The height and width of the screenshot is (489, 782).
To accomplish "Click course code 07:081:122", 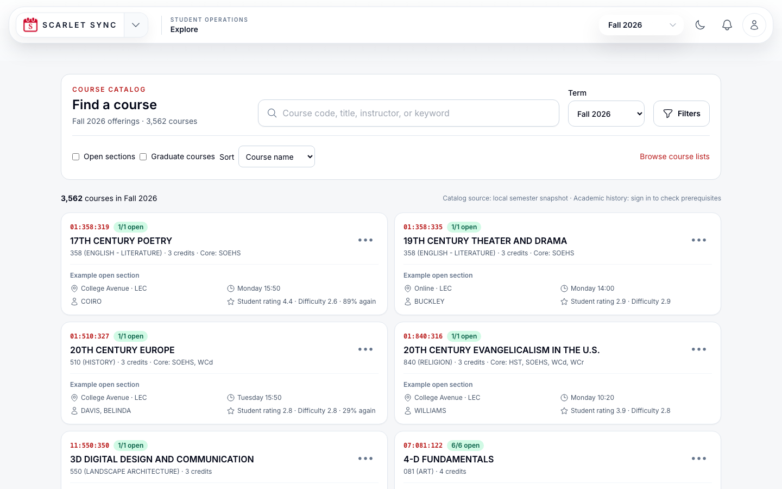I will click(423, 446).
